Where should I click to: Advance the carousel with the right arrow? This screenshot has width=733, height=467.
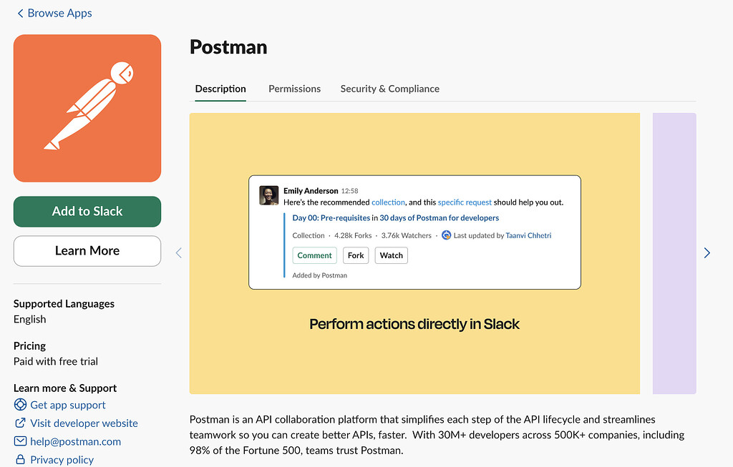(707, 252)
